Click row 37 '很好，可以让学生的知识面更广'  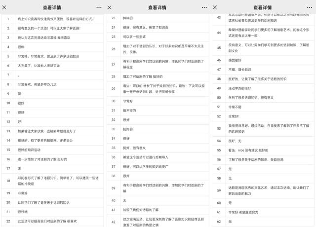(146, 167)
